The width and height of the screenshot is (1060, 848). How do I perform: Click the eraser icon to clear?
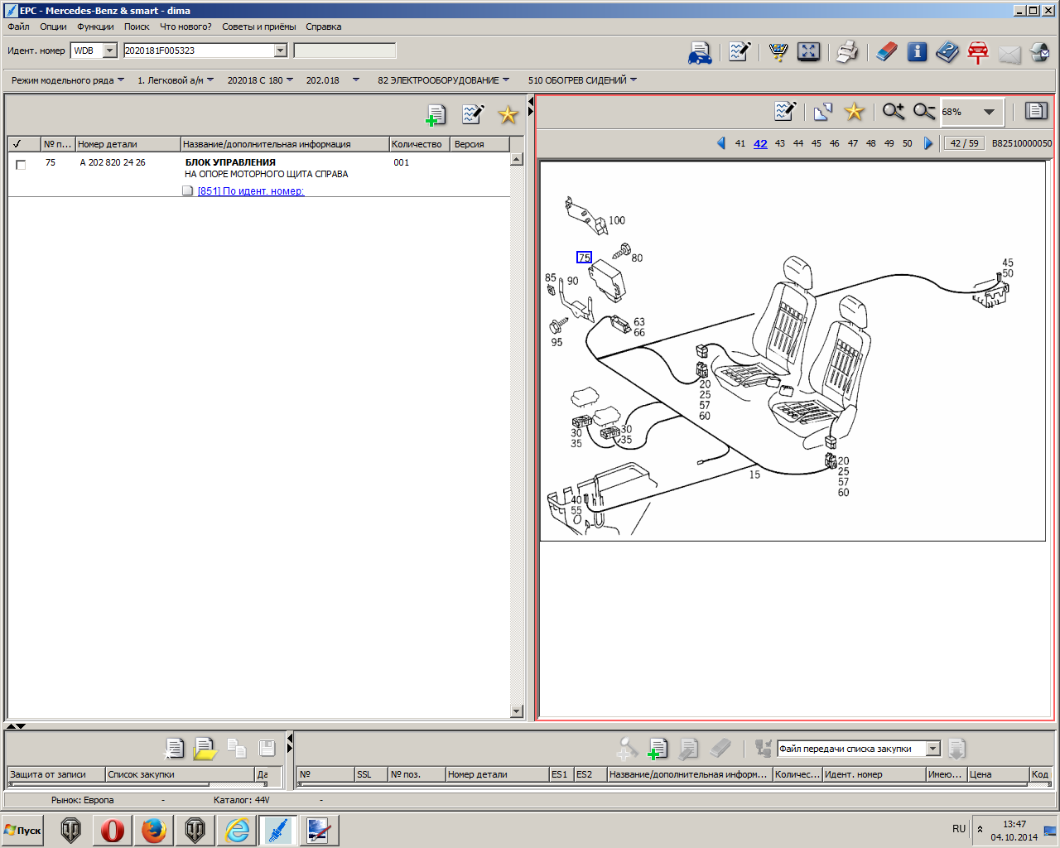(887, 52)
